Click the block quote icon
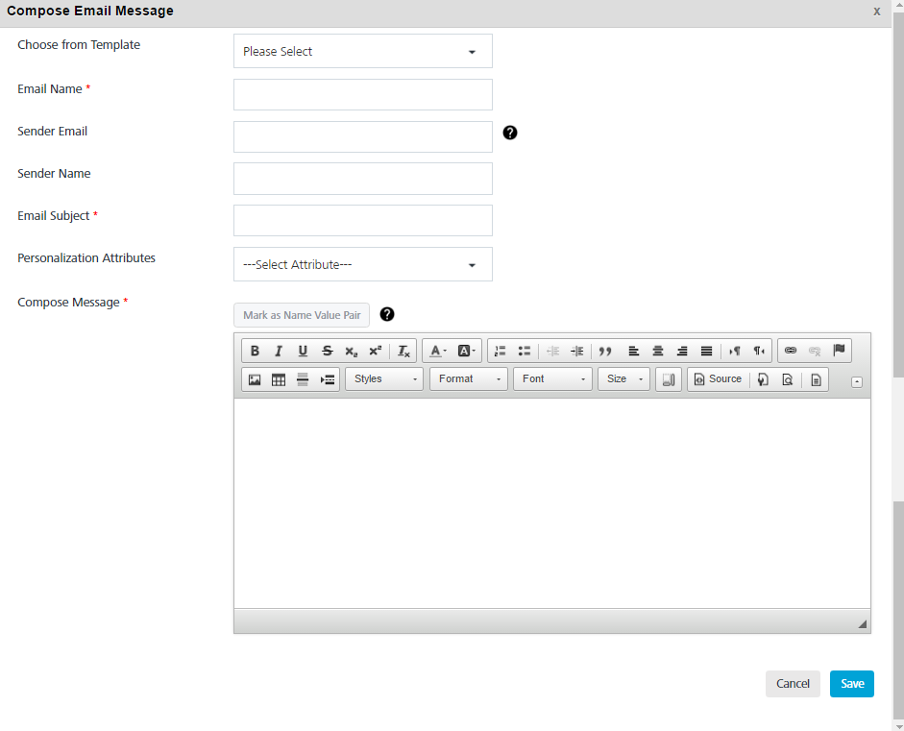 coord(605,351)
